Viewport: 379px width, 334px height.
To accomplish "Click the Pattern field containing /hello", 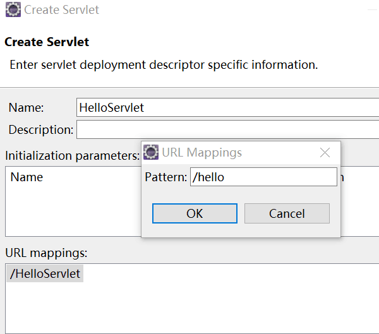I will 263,177.
